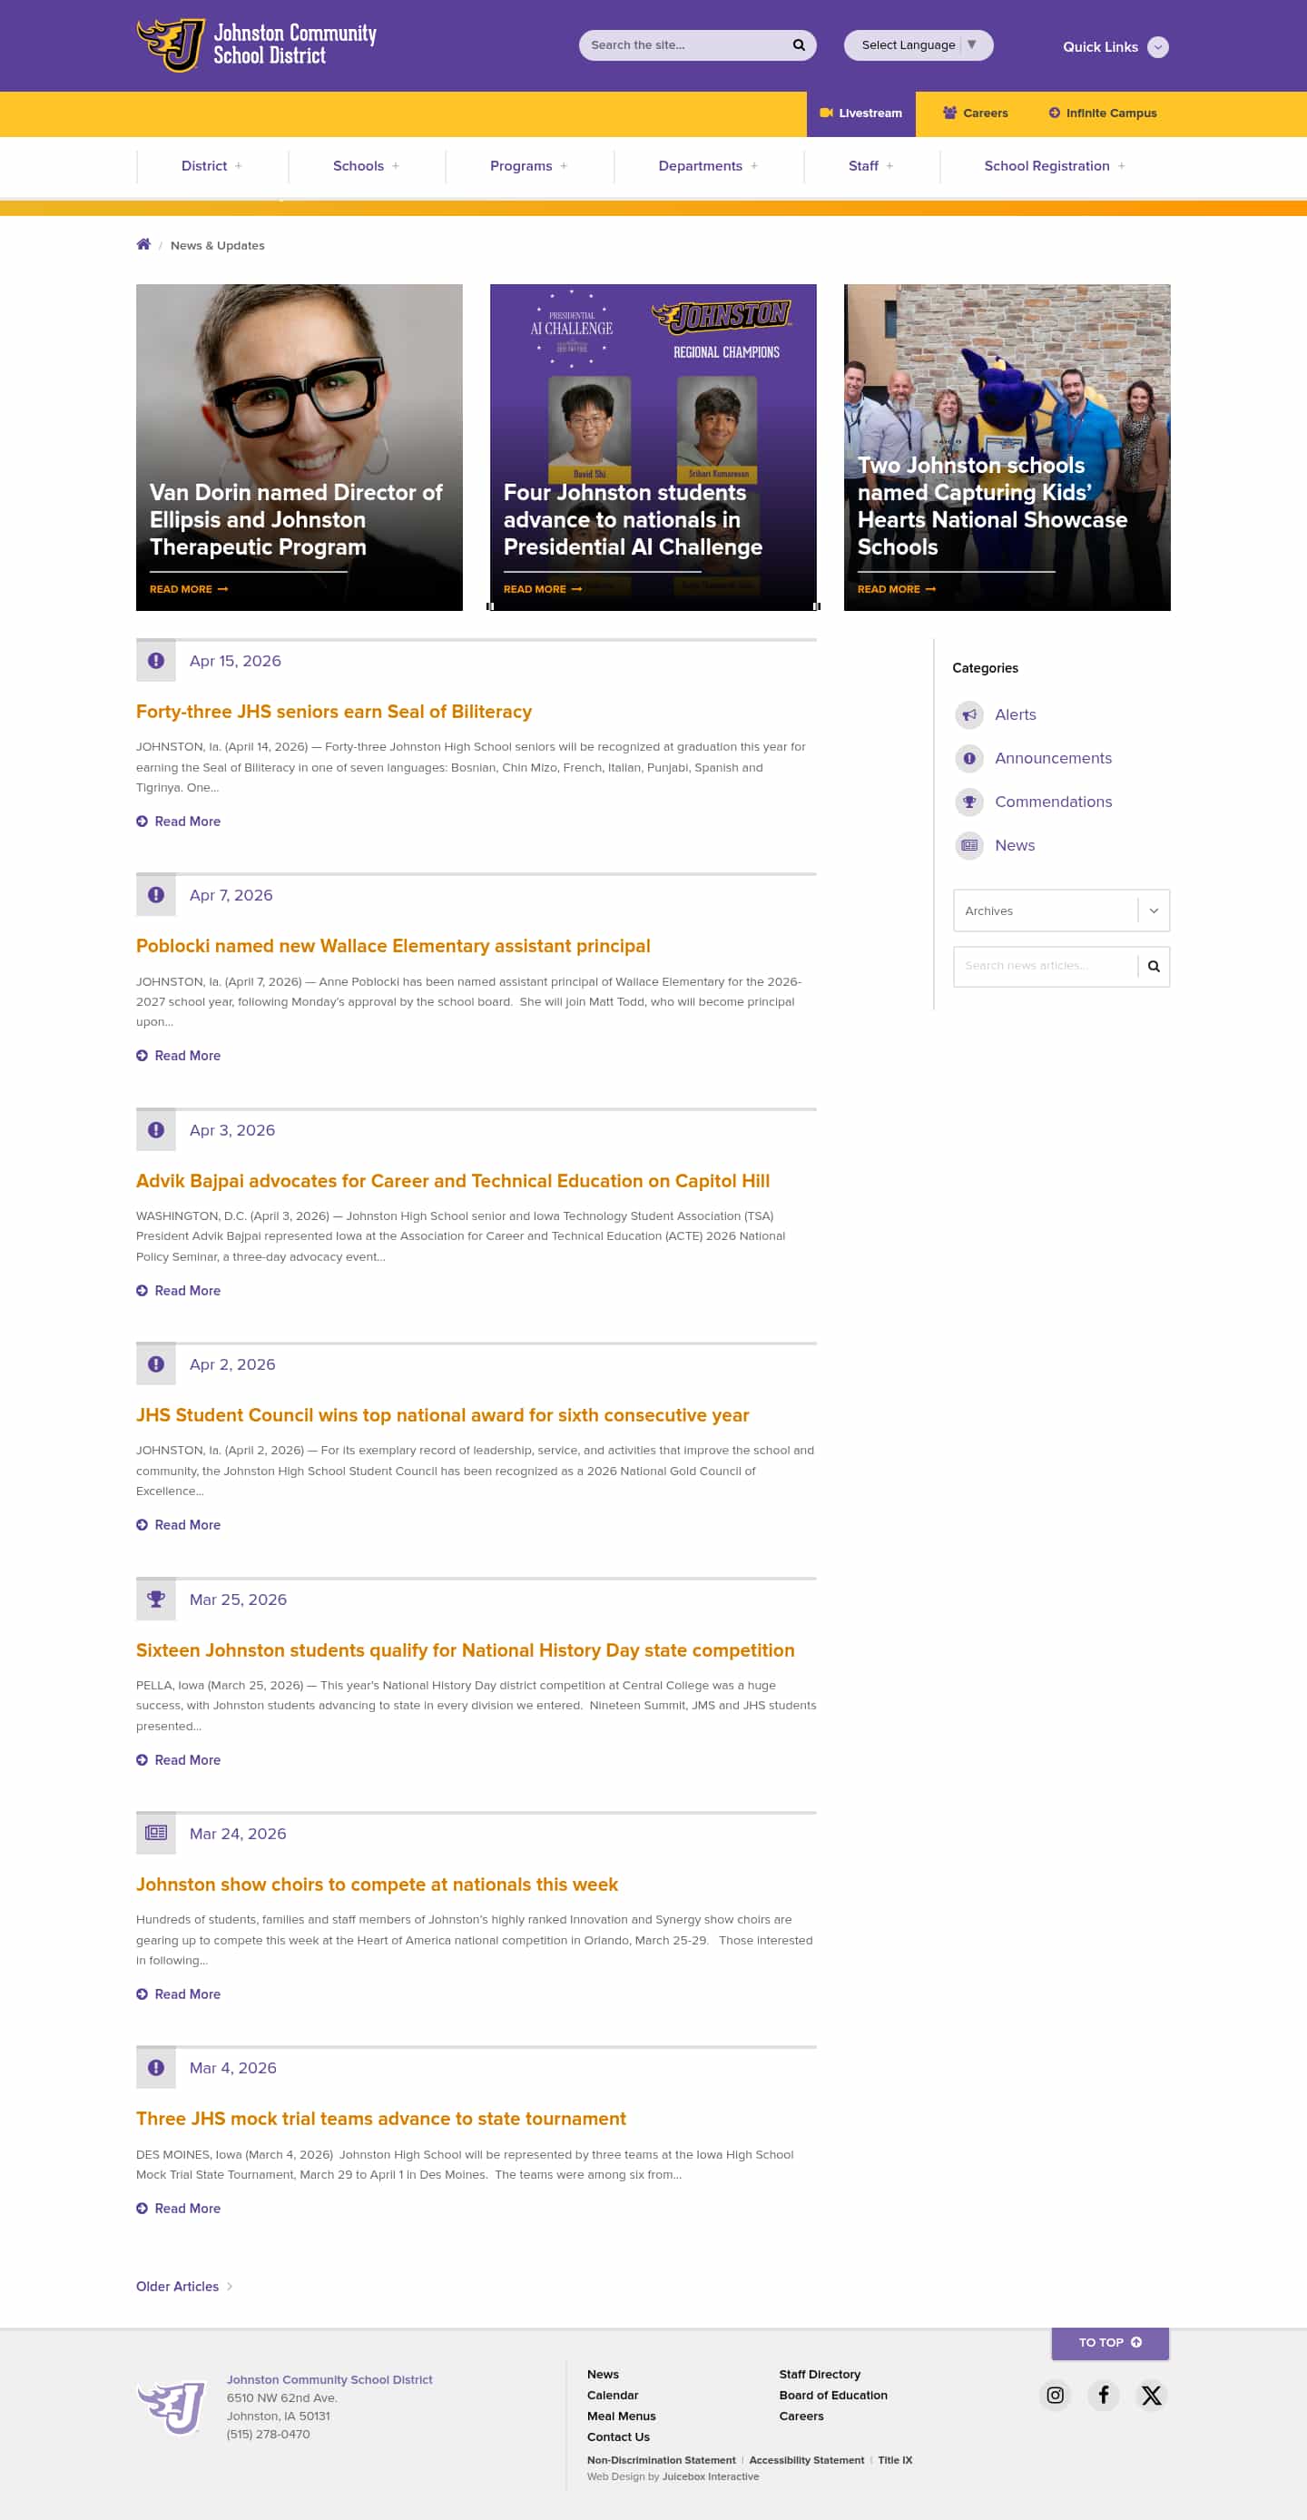The image size is (1307, 2520).
Task: Open Forty-three JHS seniors Seal of Biliteracy article
Action: click(x=334, y=713)
